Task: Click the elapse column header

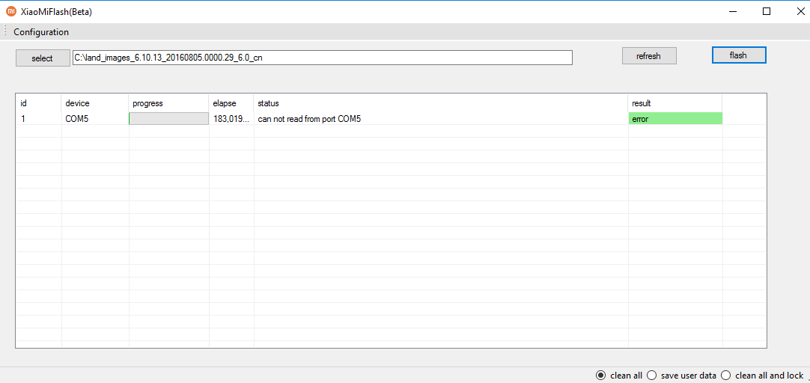Action: tap(231, 103)
